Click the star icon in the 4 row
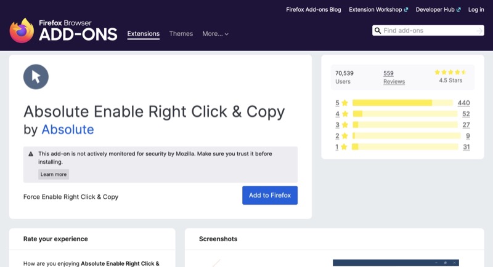493x267 pixels. [345, 114]
